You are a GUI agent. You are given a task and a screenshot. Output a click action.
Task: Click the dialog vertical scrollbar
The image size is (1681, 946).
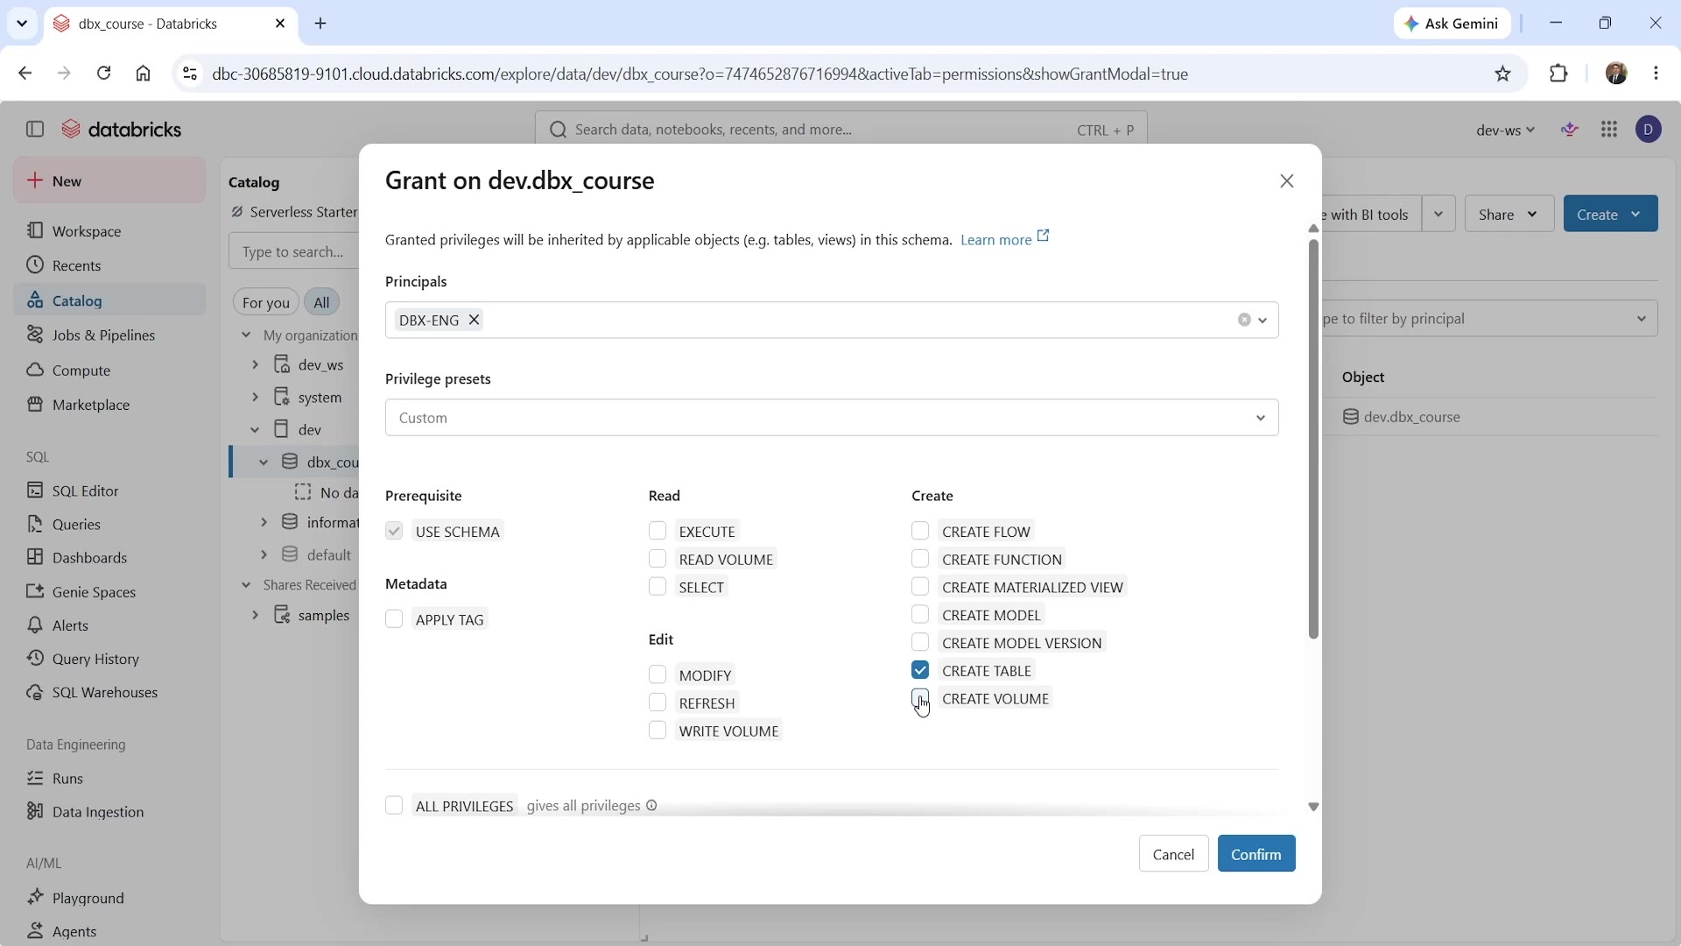(x=1313, y=438)
